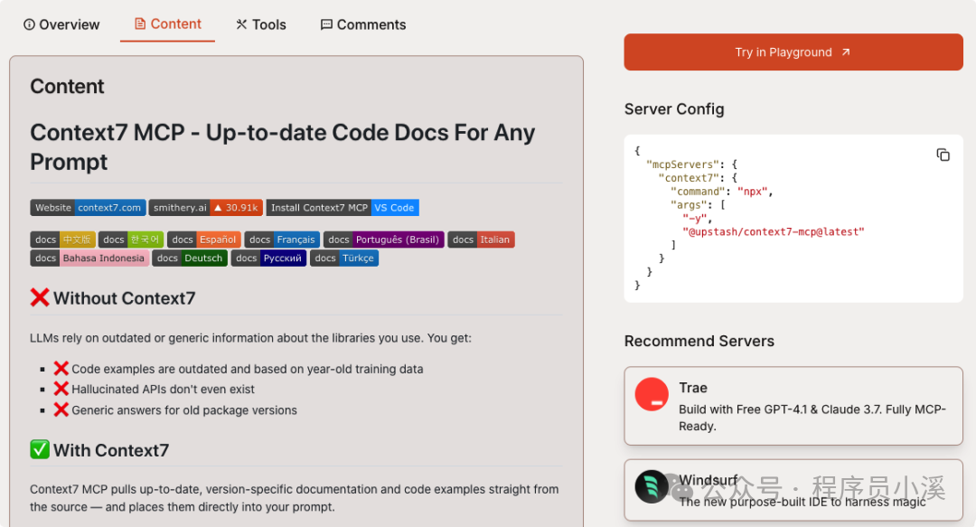Click the Trae red logo icon
The image size is (976, 527).
tap(652, 395)
